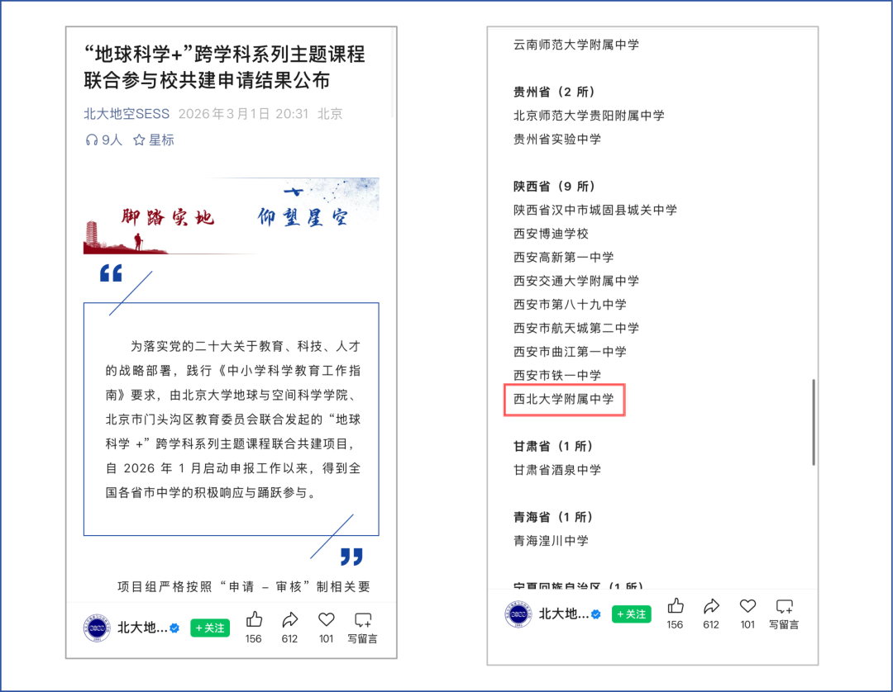Follow the account via left 加关注 button

[x=210, y=628]
